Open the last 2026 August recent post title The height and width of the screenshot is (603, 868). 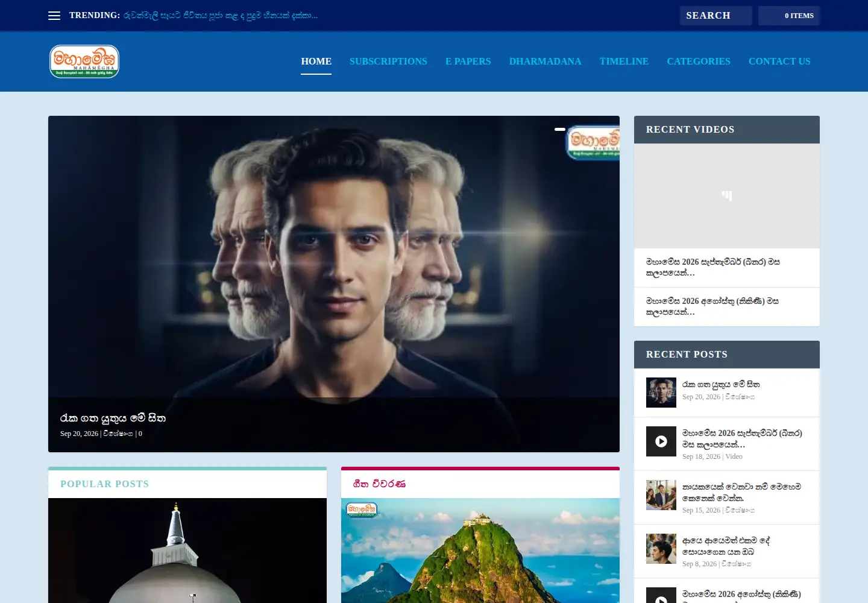pos(741,595)
